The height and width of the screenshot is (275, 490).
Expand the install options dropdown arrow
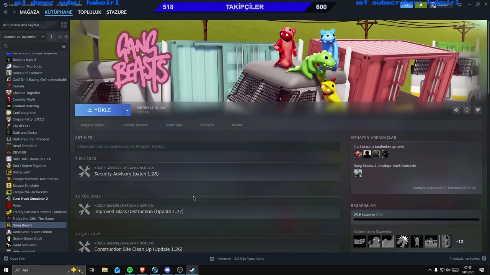[x=127, y=110]
